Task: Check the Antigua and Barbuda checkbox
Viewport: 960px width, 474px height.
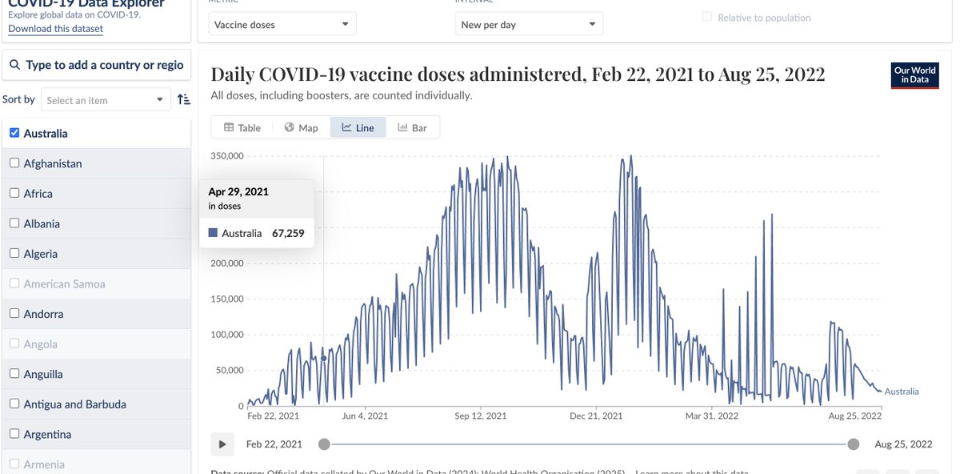Action: coord(14,404)
